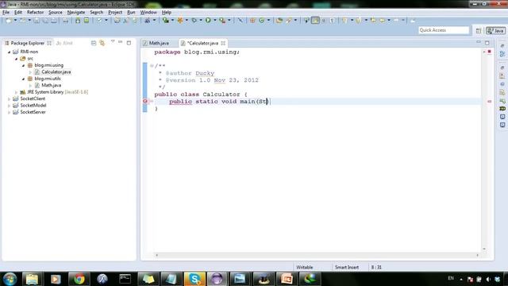Screen dimensions: 508x286
Task: Click the Writable status bar field
Action: point(305,267)
